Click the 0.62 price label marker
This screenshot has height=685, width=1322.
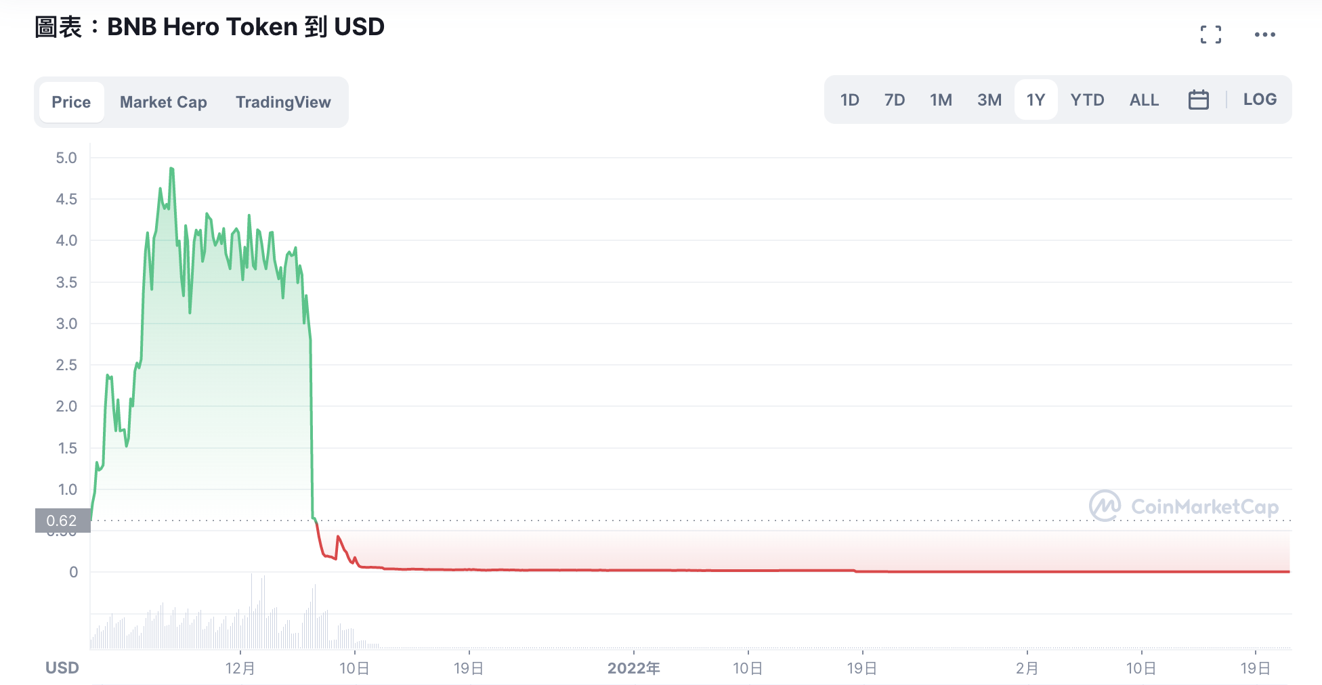(62, 521)
